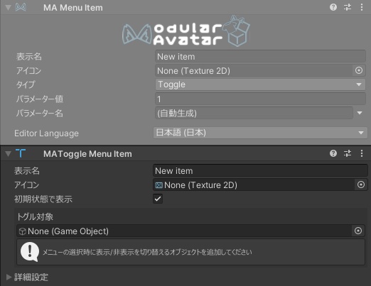Click the MA Menu Item component icon
Viewport: 371px width, 286px height.
(x=21, y=7)
